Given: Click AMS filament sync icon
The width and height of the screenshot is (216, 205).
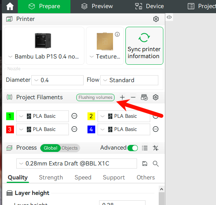Looking at the screenshot, I should pyautogui.click(x=144, y=97).
